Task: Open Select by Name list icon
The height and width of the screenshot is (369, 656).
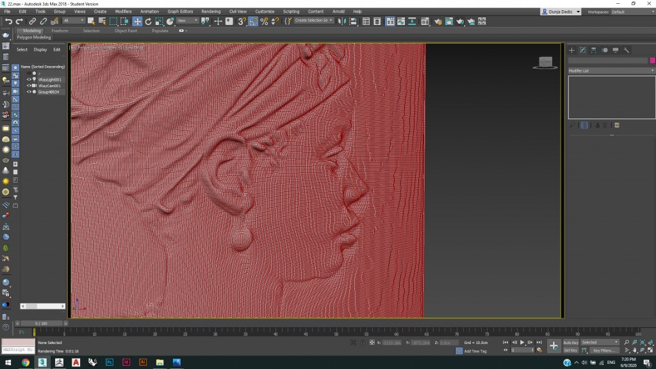Action: [x=102, y=21]
